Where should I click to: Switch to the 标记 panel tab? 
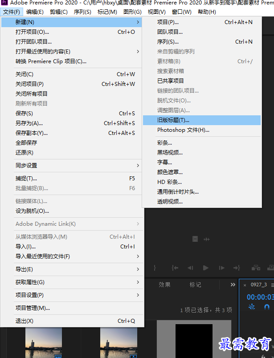click(196, 285)
